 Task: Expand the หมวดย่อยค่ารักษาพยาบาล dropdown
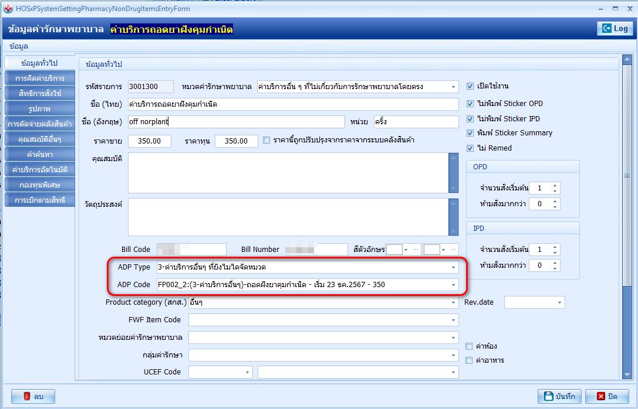click(x=453, y=338)
